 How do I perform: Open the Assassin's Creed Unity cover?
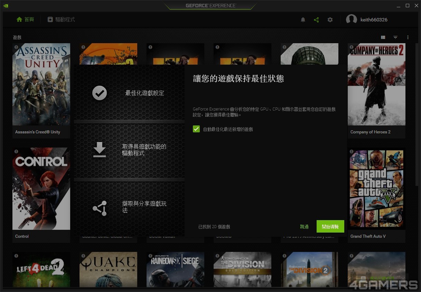click(x=41, y=84)
